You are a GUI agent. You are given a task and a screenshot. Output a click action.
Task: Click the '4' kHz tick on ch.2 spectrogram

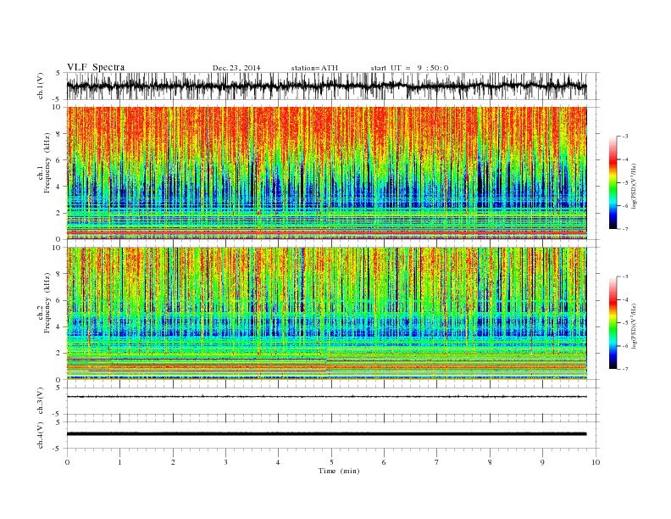(x=59, y=327)
